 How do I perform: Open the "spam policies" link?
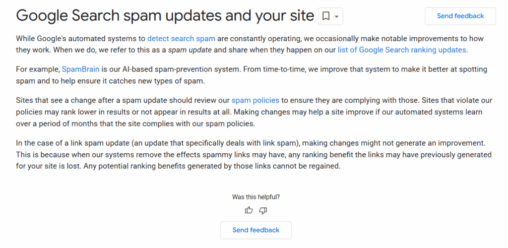[255, 100]
